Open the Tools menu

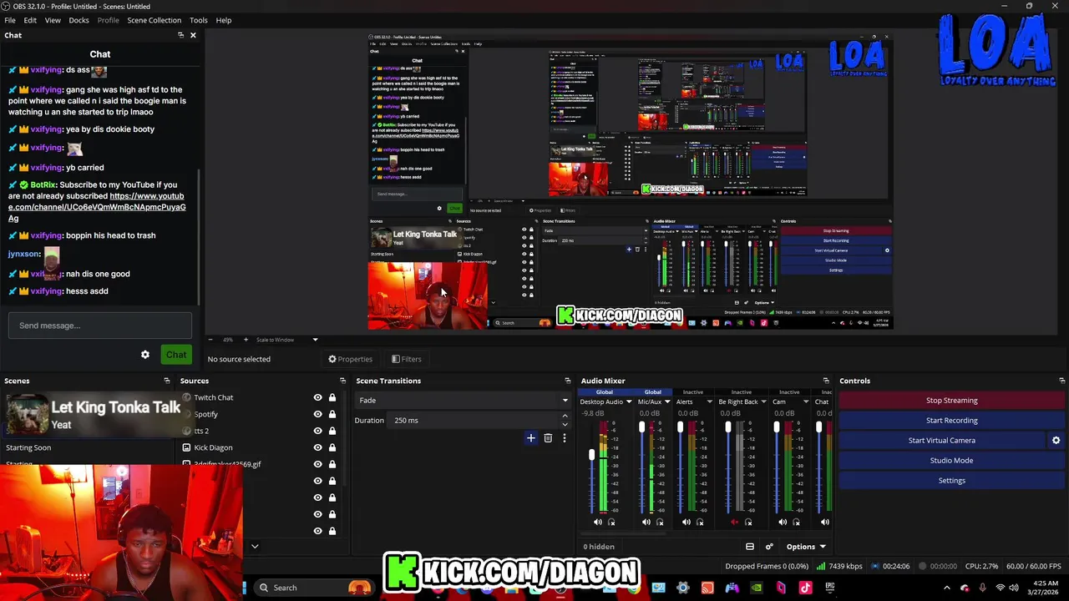(x=199, y=20)
